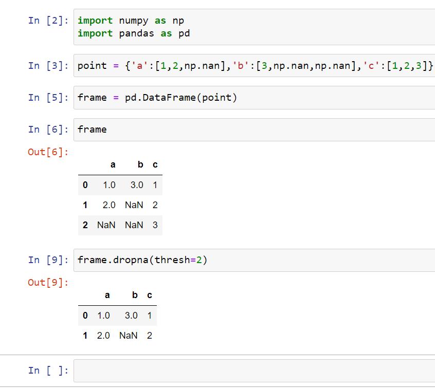Select the In [6] frame code cell
435x388 pixels.
[x=254, y=130]
